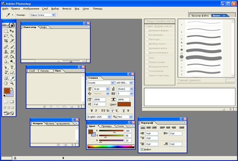Select the Magic Wand tool
The image size is (238, 161).
[12, 36]
